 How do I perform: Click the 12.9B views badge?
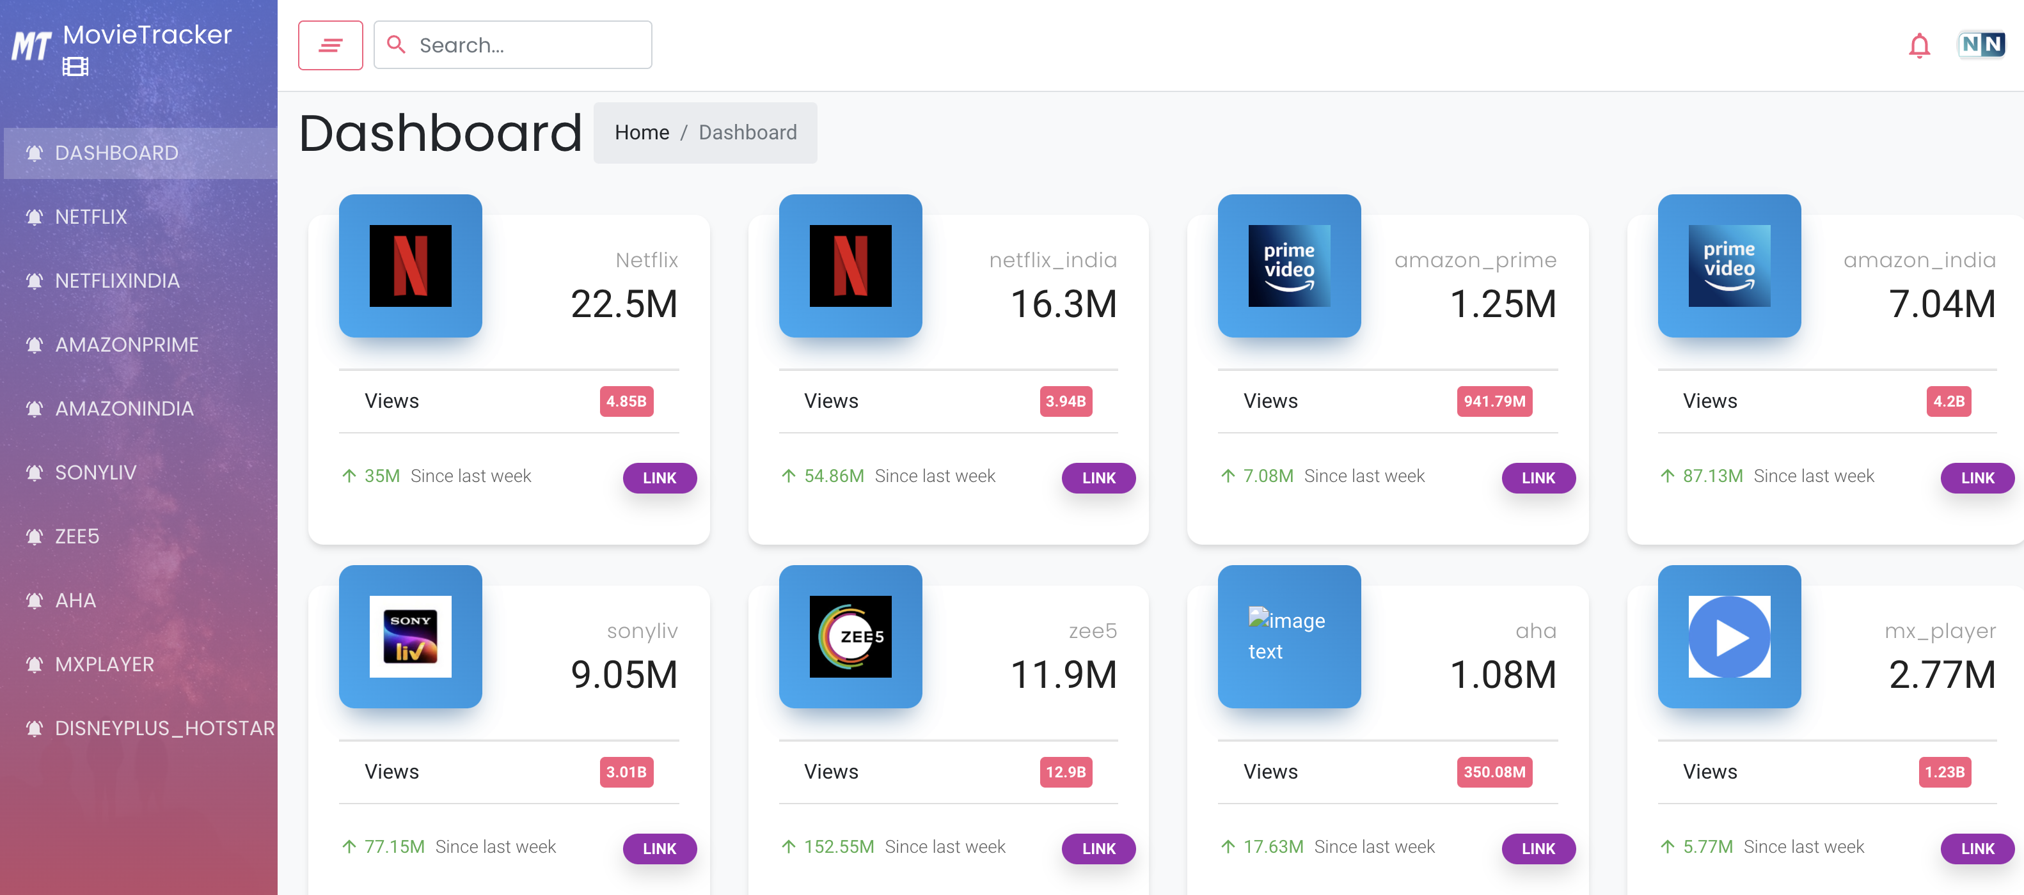tap(1066, 772)
